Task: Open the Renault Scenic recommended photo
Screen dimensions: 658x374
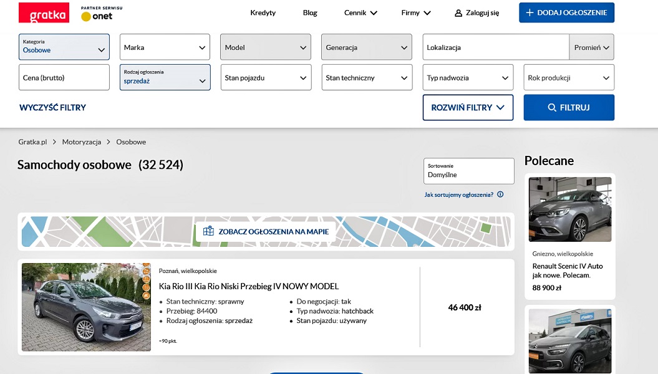Action: [x=570, y=209]
